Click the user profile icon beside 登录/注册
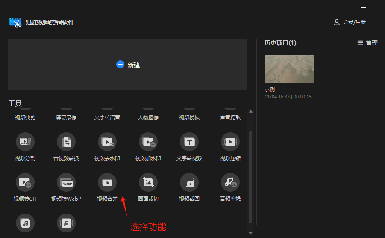Image resolution: width=385 pixels, height=238 pixels. coord(337,22)
